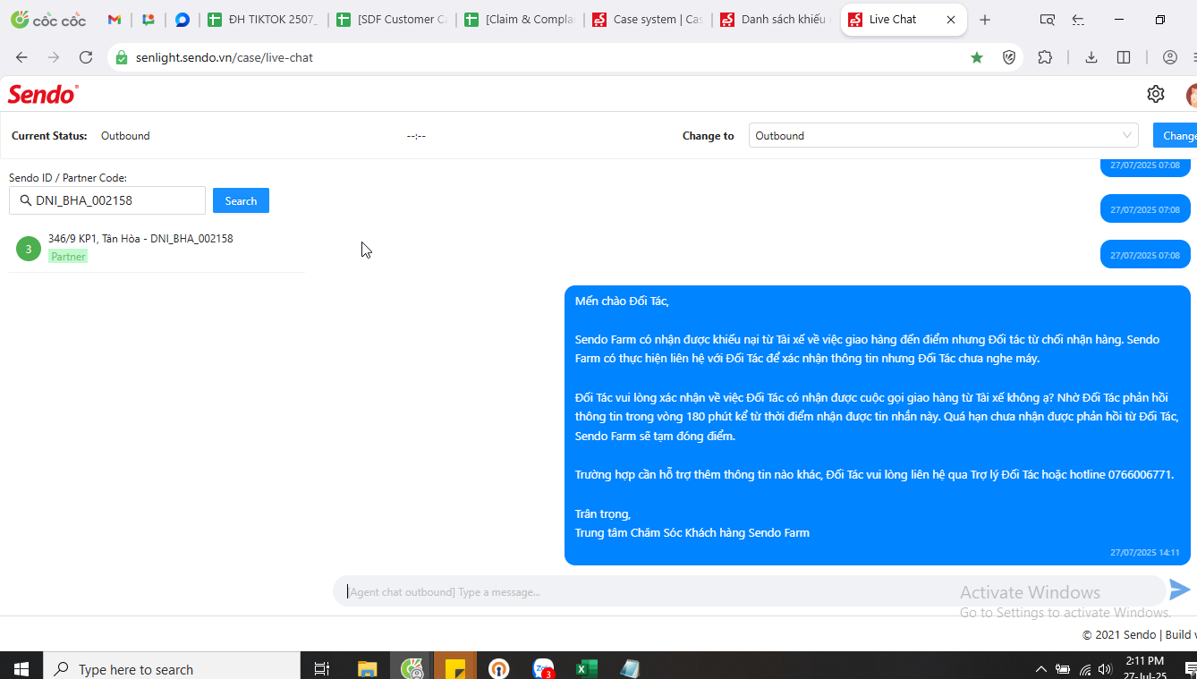Open the pinned colorful Google app tab

click(x=149, y=20)
